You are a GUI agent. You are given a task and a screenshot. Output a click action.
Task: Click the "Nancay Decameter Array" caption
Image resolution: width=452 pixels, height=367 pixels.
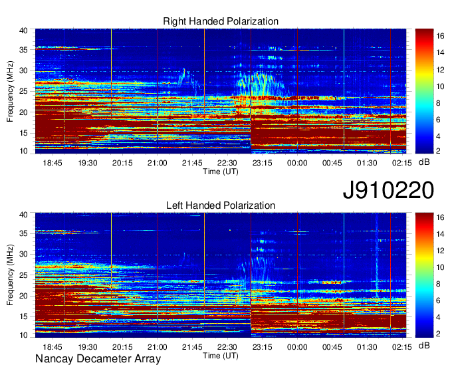click(98, 358)
